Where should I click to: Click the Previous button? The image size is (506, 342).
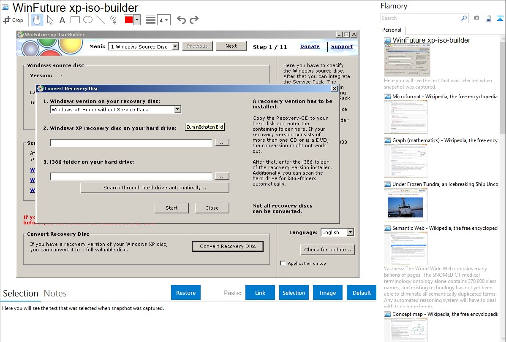[x=197, y=46]
